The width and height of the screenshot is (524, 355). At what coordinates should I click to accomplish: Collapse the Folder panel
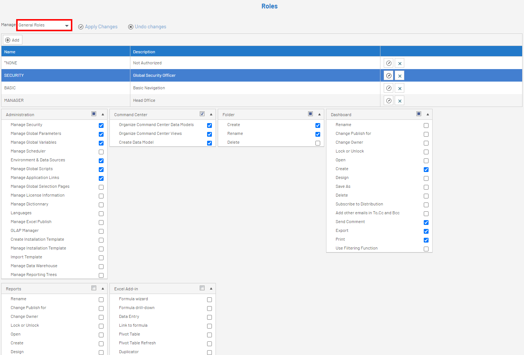319,114
